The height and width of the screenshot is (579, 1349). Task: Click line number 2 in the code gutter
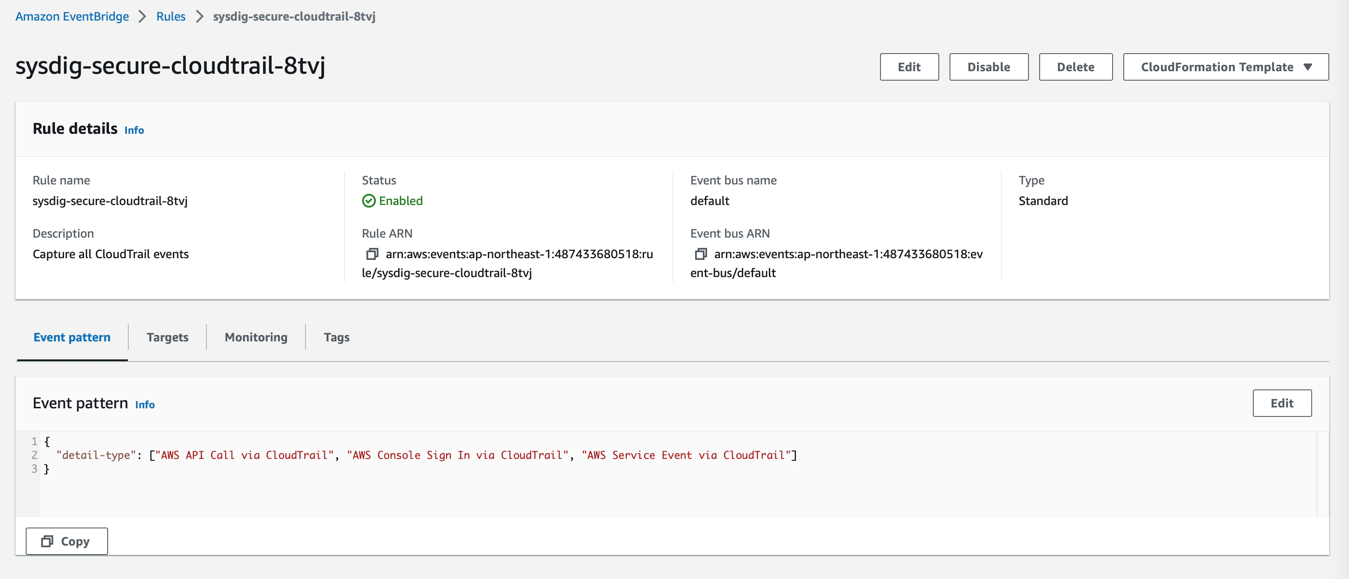click(x=35, y=455)
